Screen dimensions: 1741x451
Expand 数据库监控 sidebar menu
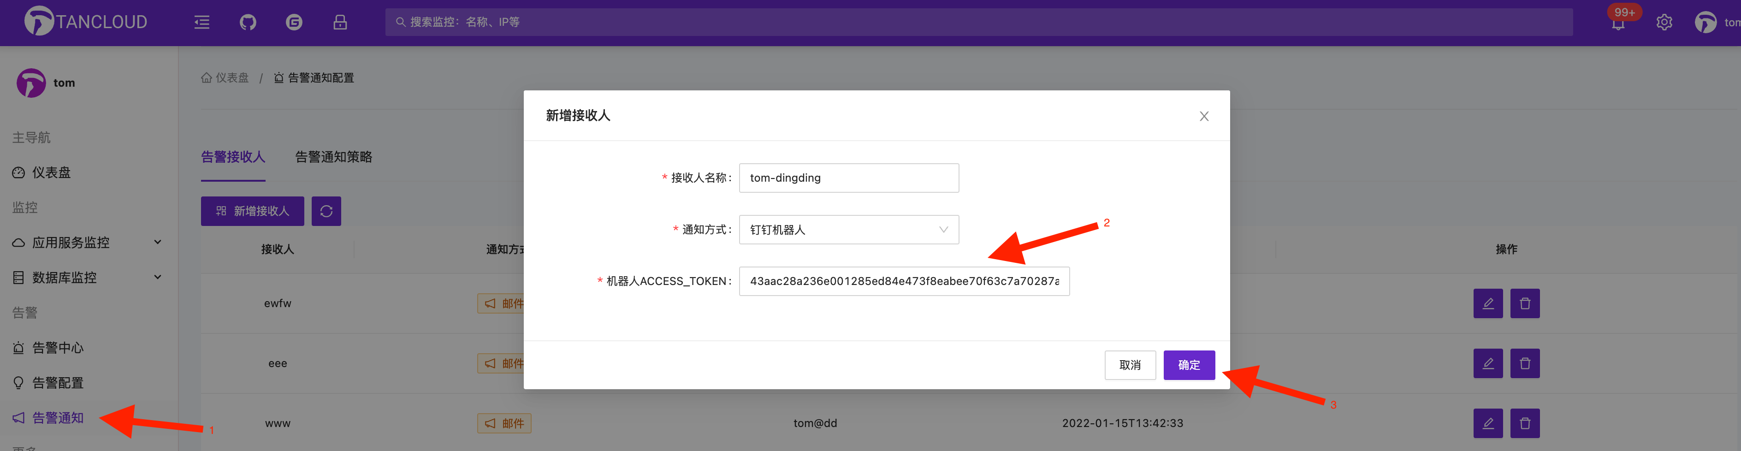(x=88, y=278)
